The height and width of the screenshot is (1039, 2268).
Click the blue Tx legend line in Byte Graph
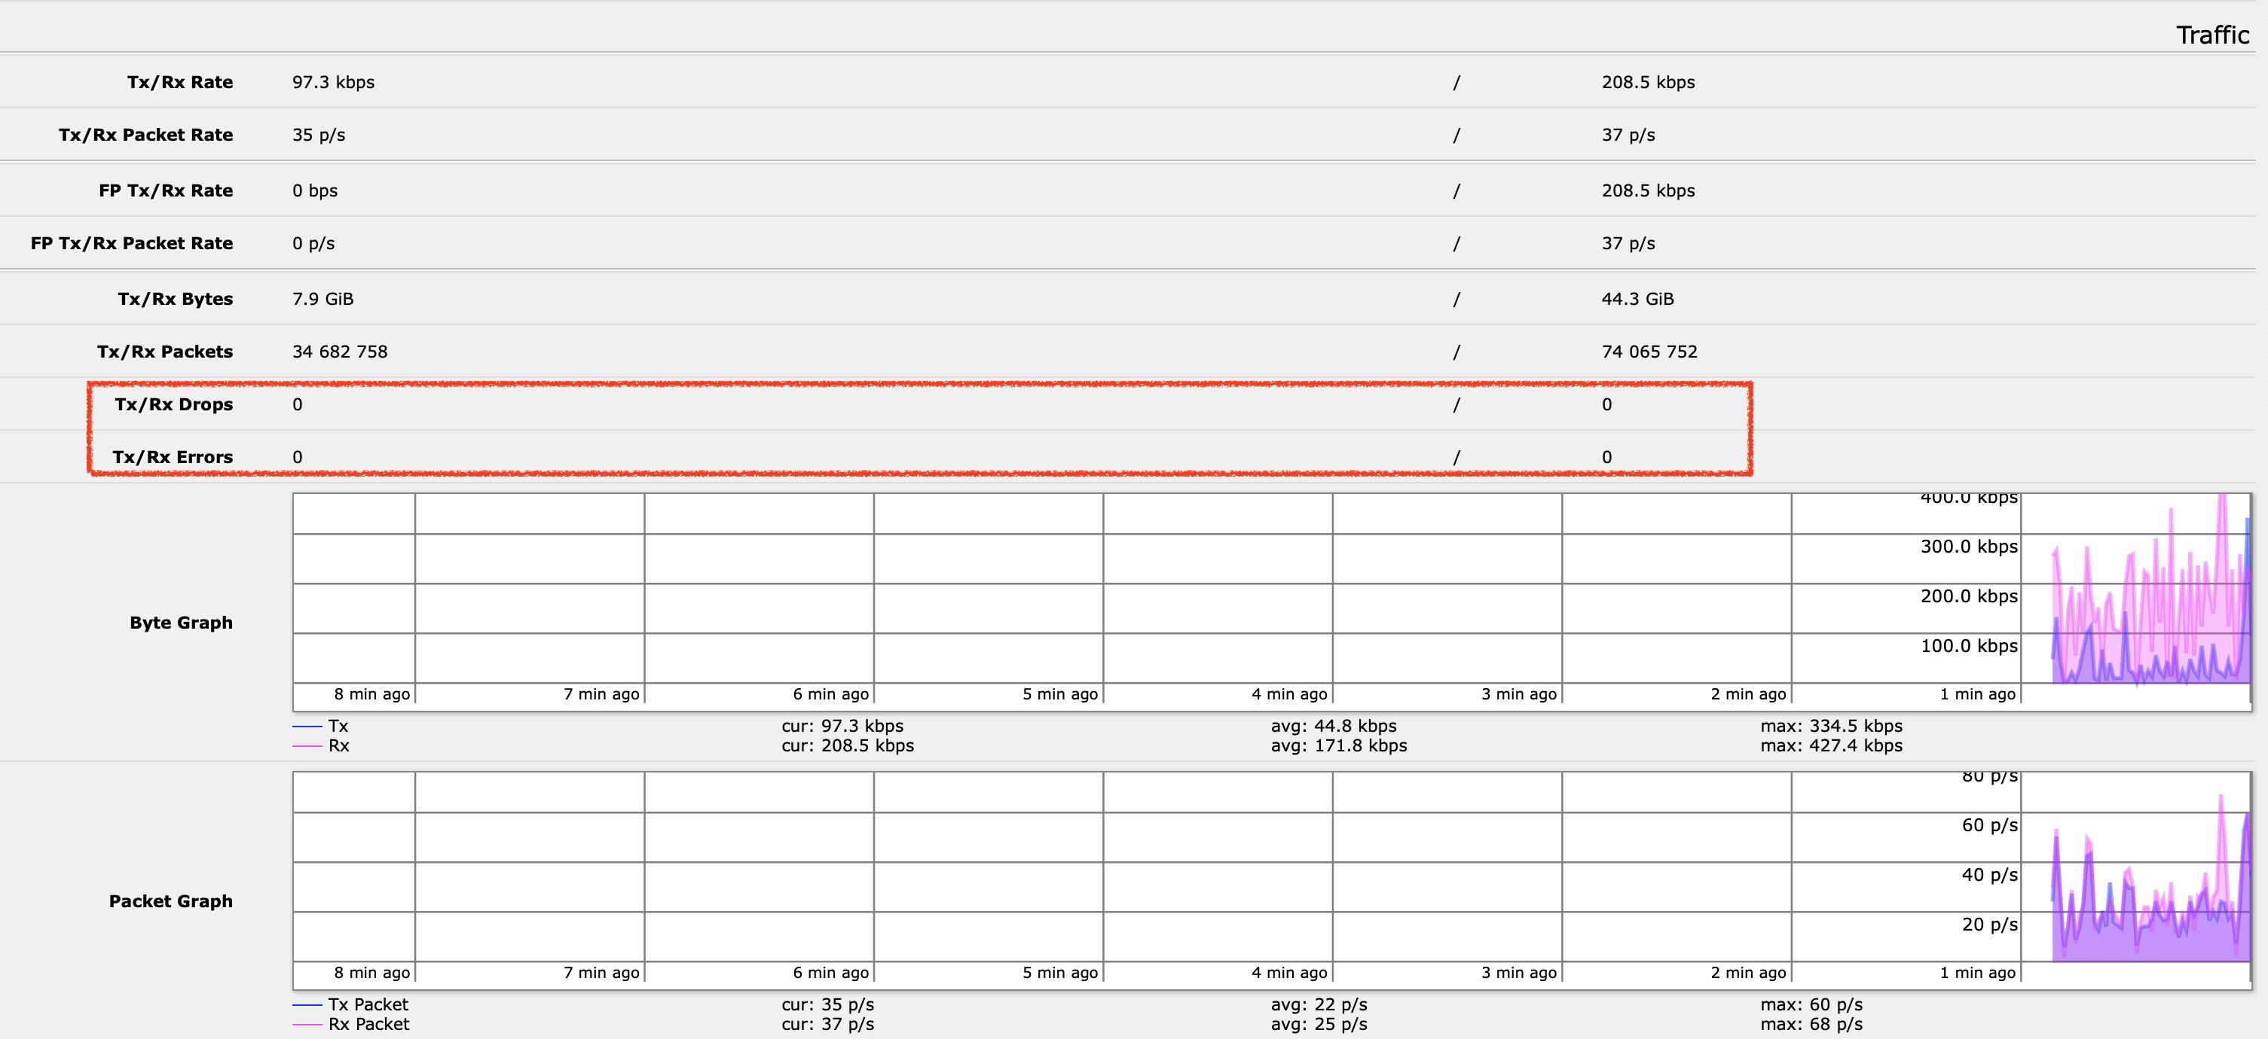[307, 726]
